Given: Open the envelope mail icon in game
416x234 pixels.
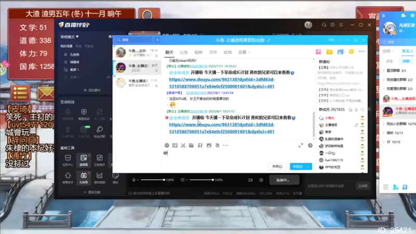Looking at the screenshot, I should click(46, 94).
